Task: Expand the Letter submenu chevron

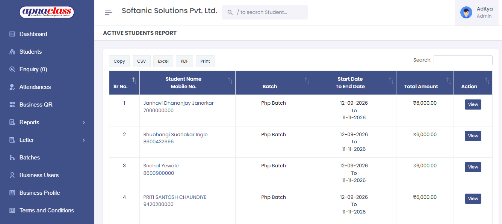Action: tap(84, 140)
